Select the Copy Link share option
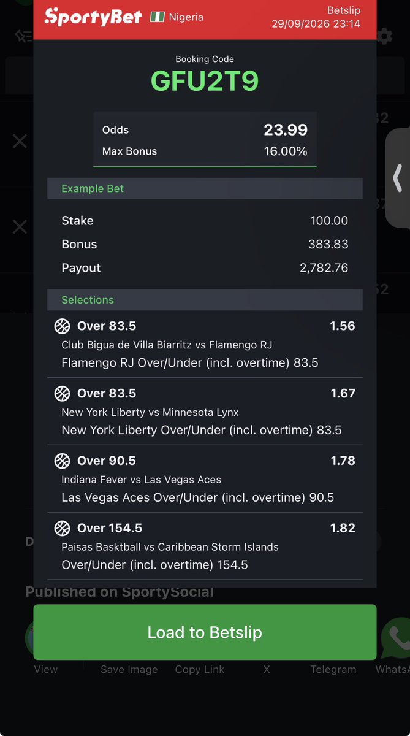 pyautogui.click(x=200, y=669)
